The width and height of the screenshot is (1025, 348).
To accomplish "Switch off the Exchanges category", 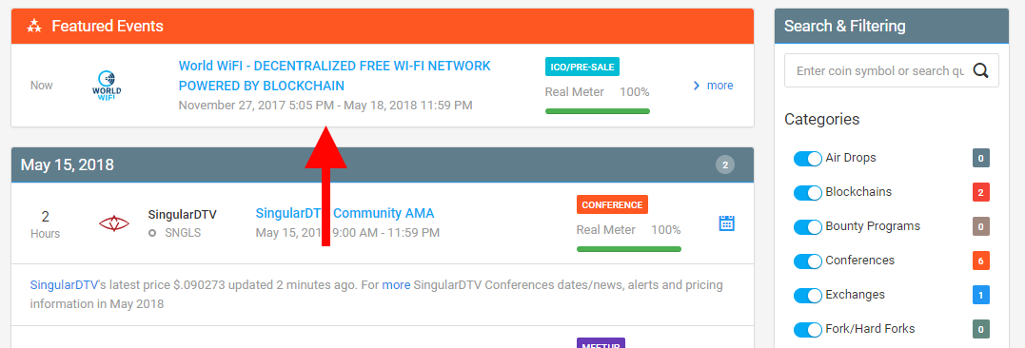I will click(807, 295).
